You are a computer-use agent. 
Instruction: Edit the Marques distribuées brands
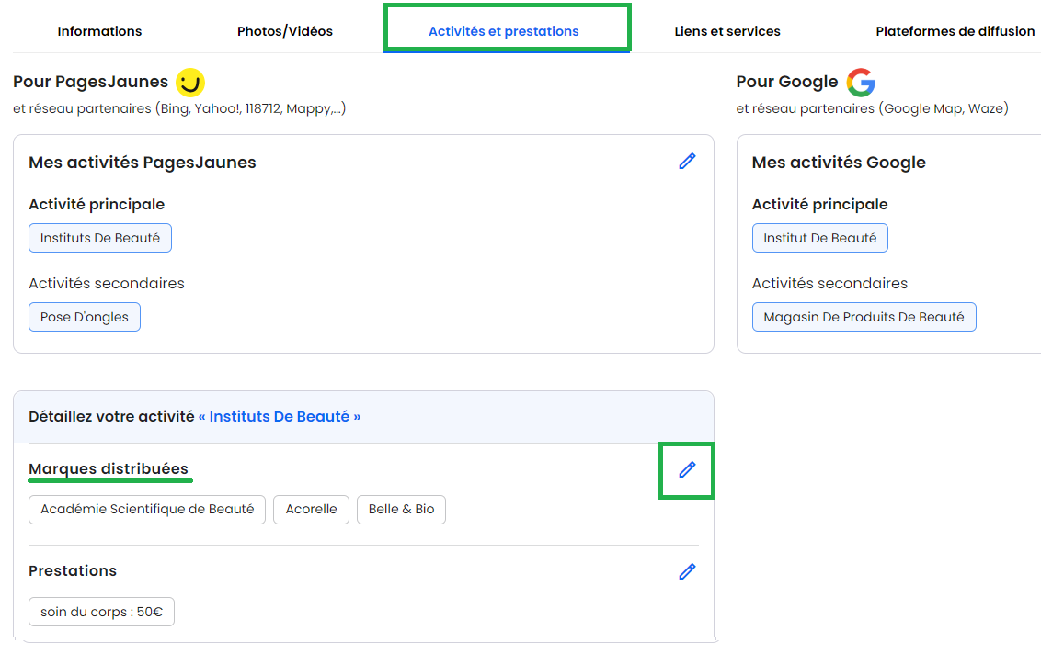687,470
